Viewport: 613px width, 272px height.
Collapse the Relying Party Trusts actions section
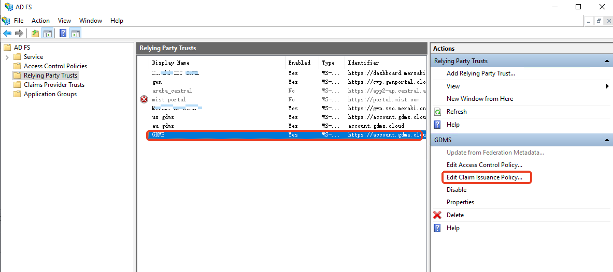[607, 61]
